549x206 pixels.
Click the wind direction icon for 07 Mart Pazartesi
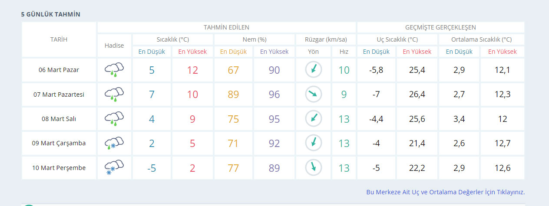click(313, 94)
